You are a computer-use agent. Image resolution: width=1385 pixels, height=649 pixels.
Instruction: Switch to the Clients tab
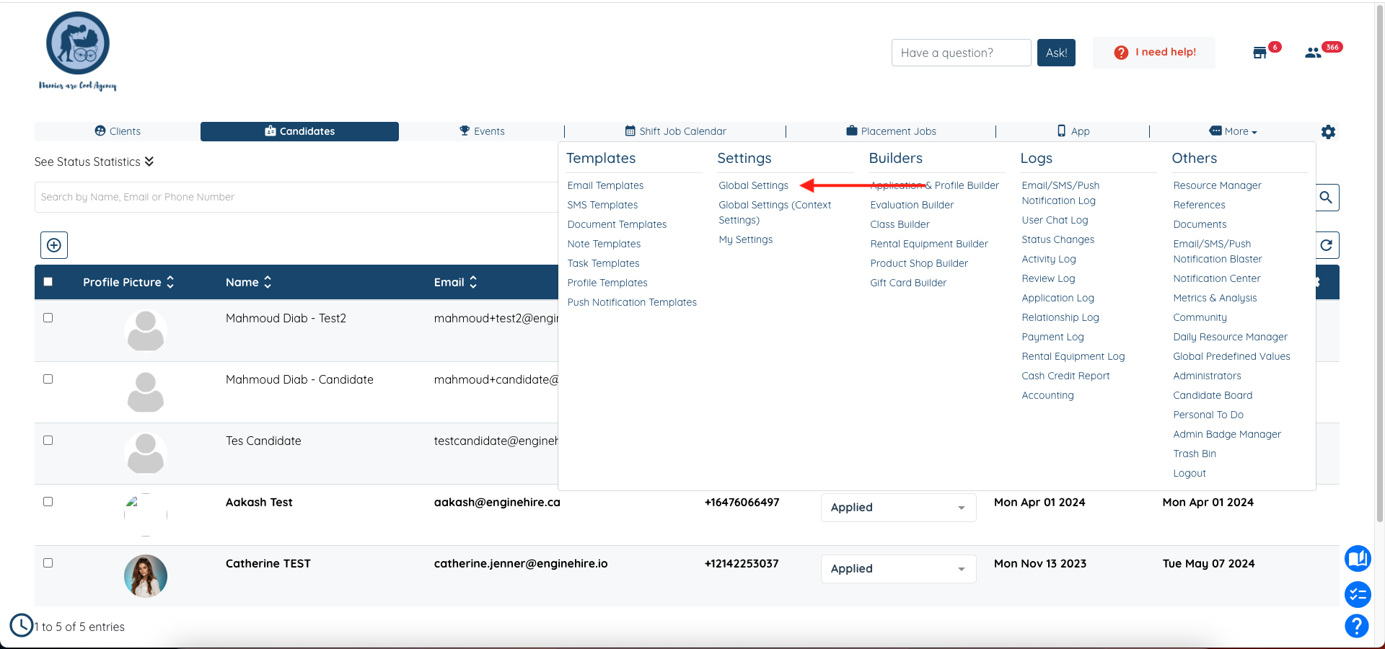118,131
